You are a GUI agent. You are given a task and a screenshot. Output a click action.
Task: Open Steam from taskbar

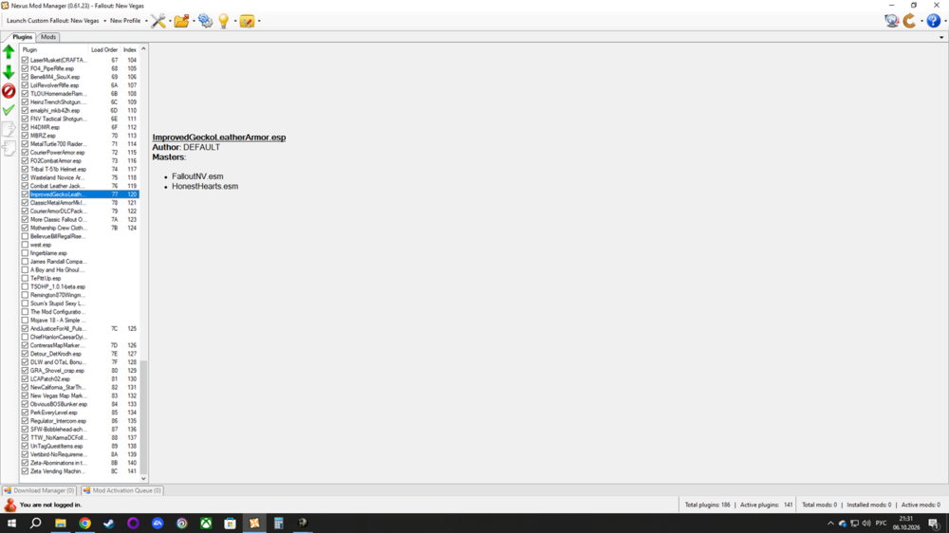pos(109,524)
